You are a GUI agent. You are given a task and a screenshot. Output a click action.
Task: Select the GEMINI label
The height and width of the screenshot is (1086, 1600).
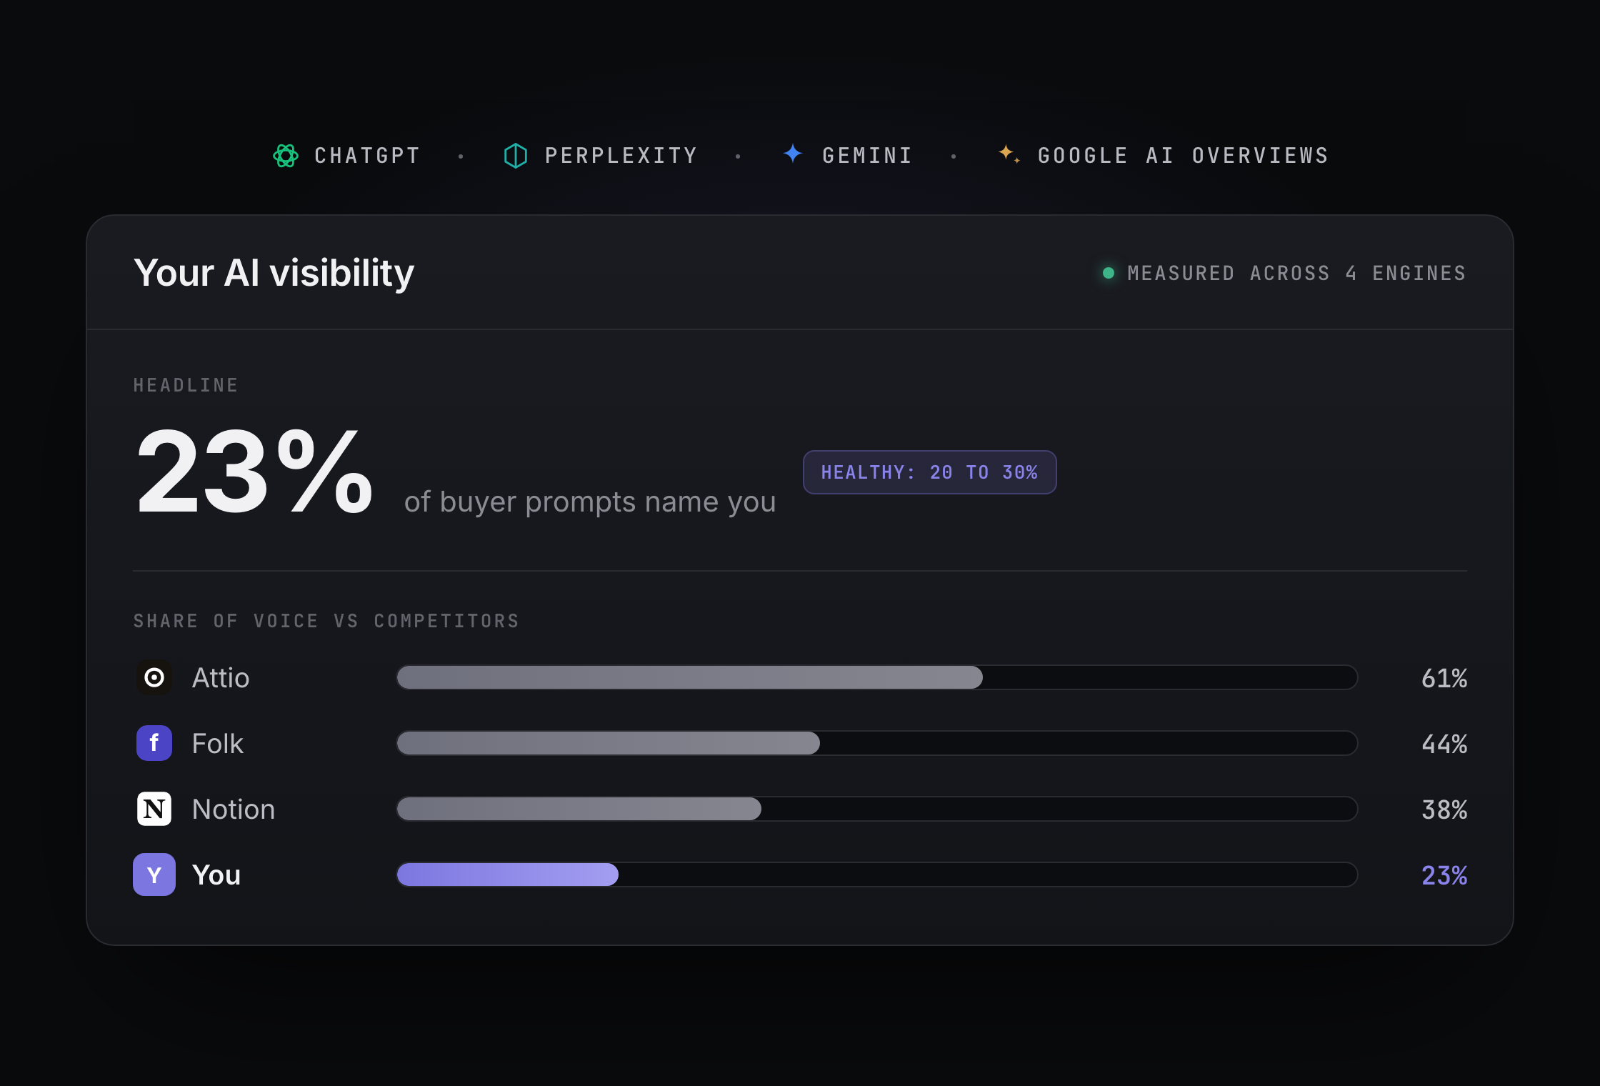pos(867,156)
